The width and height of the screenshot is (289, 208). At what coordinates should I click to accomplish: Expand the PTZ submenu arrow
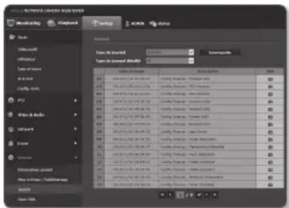(75, 100)
